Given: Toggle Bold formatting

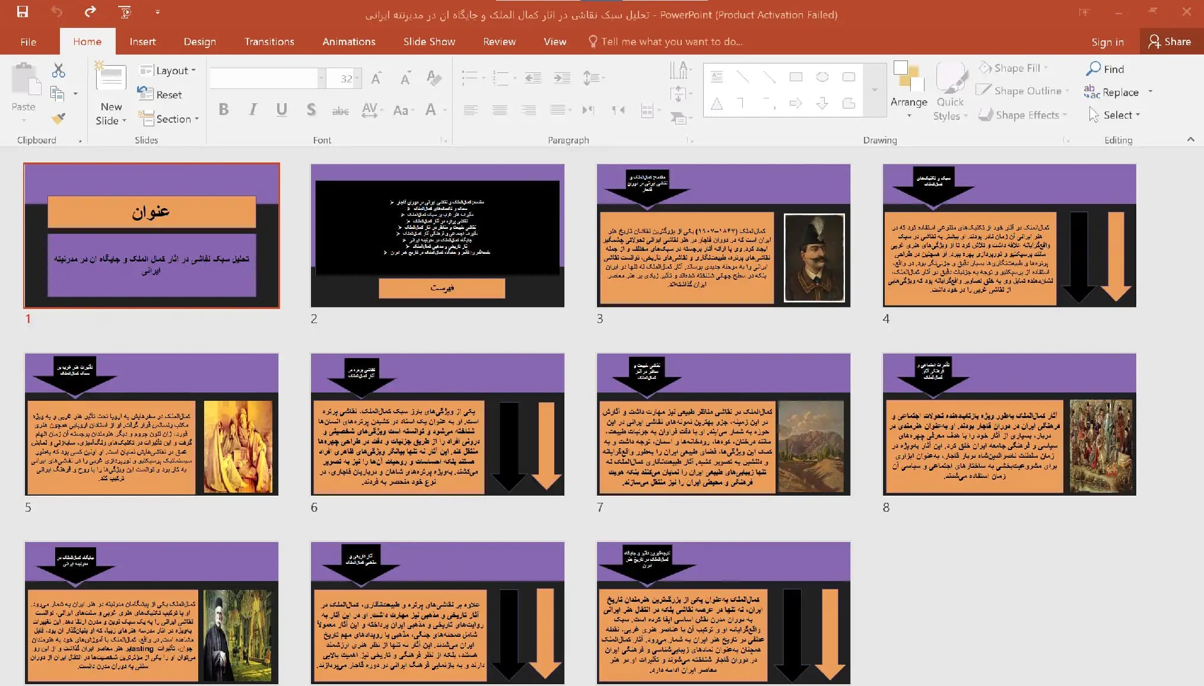Looking at the screenshot, I should click(224, 110).
